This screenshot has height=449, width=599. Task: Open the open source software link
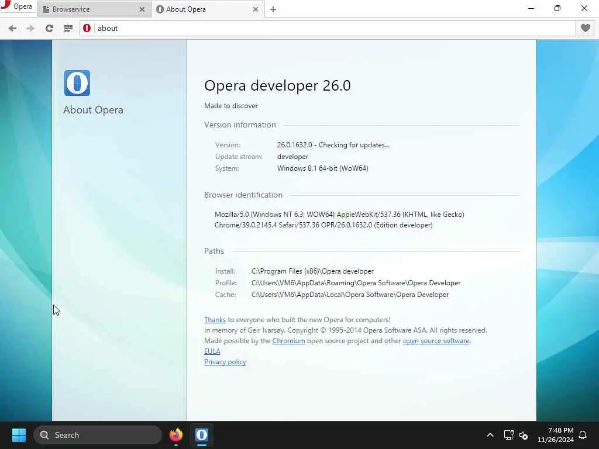pos(436,341)
